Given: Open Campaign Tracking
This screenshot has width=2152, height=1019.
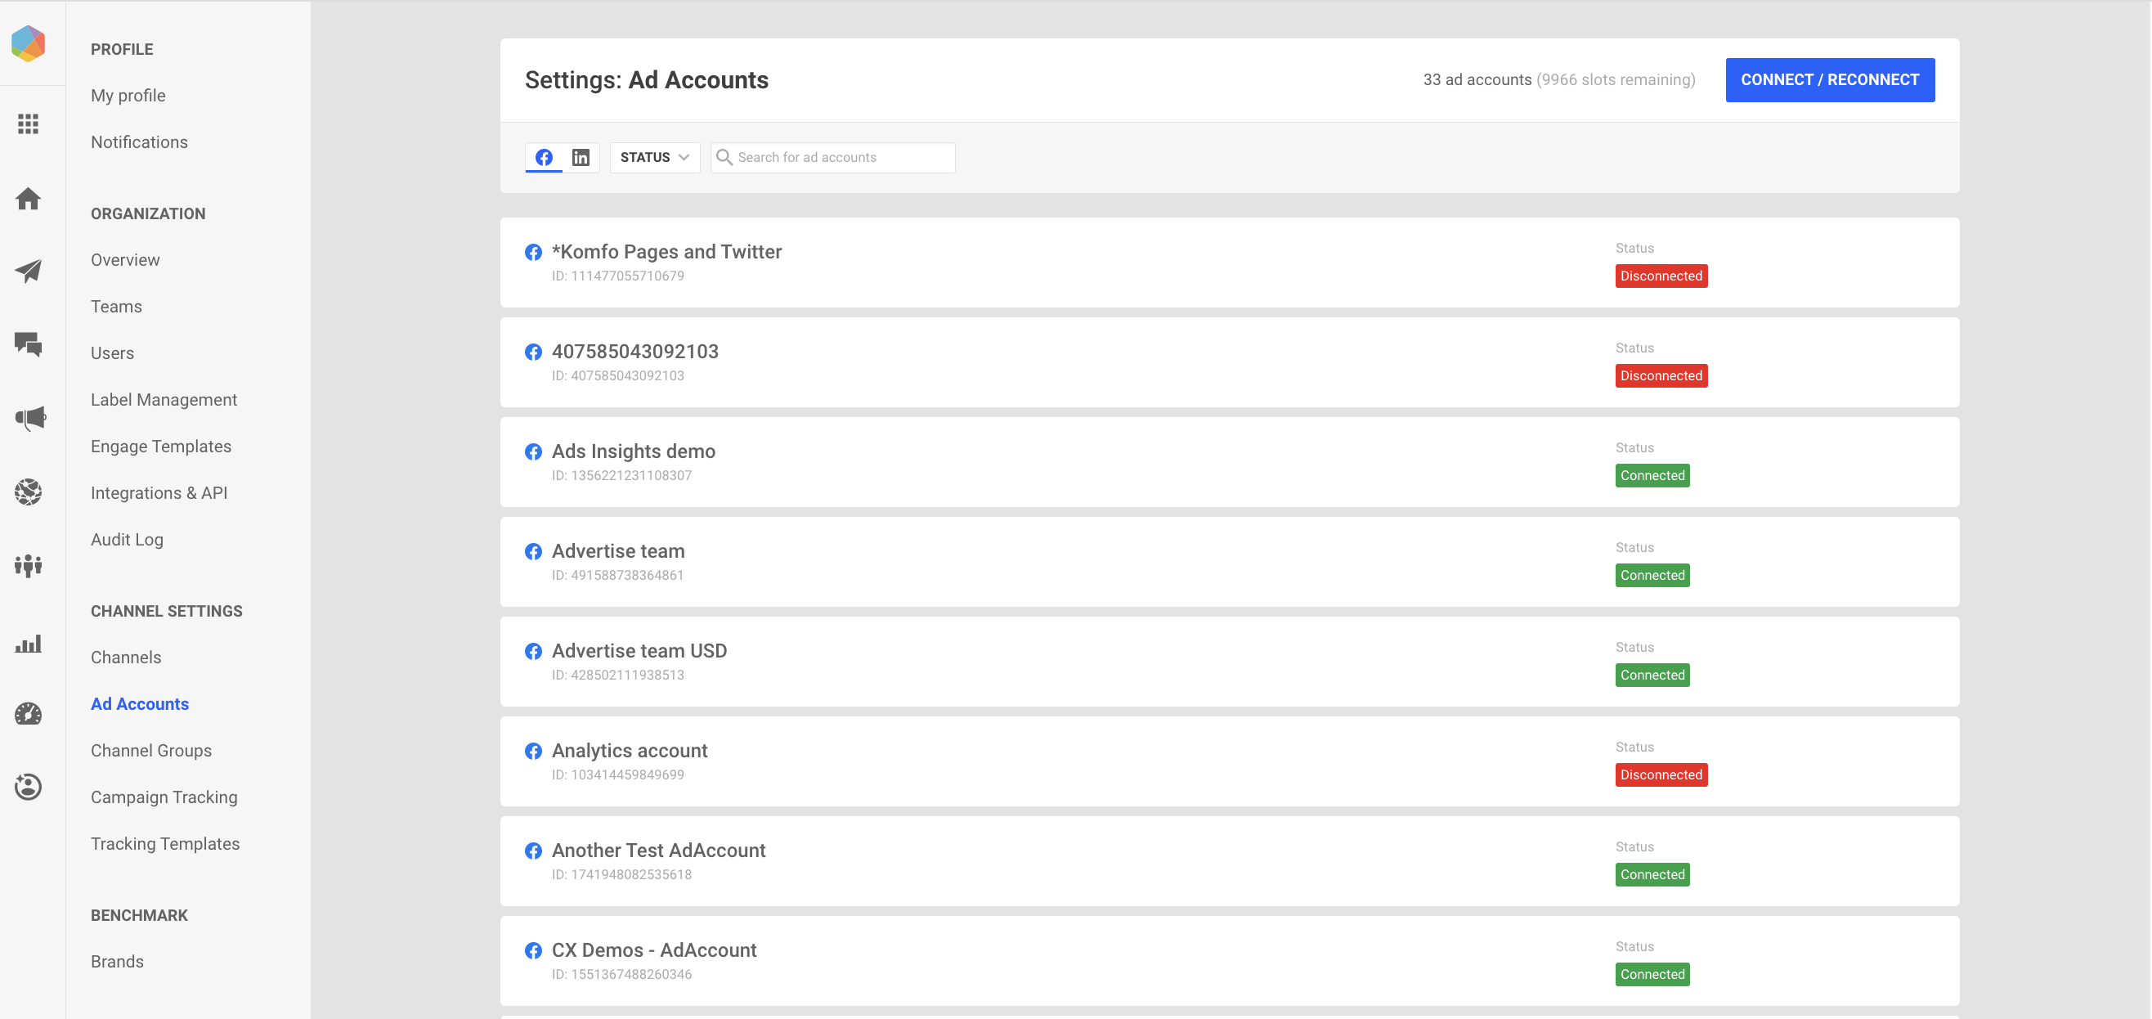Looking at the screenshot, I should pyautogui.click(x=164, y=797).
